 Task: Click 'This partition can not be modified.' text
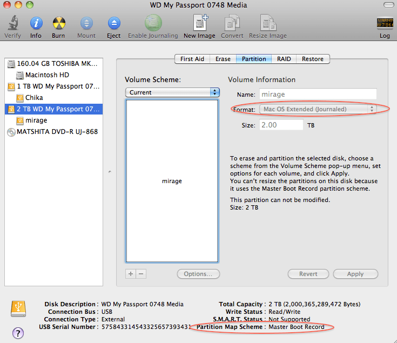pyautogui.click(x=280, y=200)
